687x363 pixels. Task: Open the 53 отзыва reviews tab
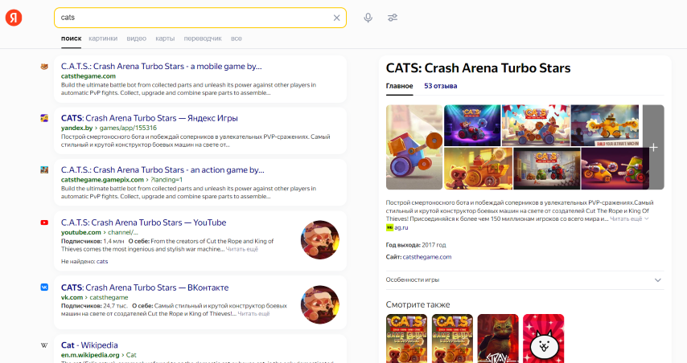(x=440, y=86)
